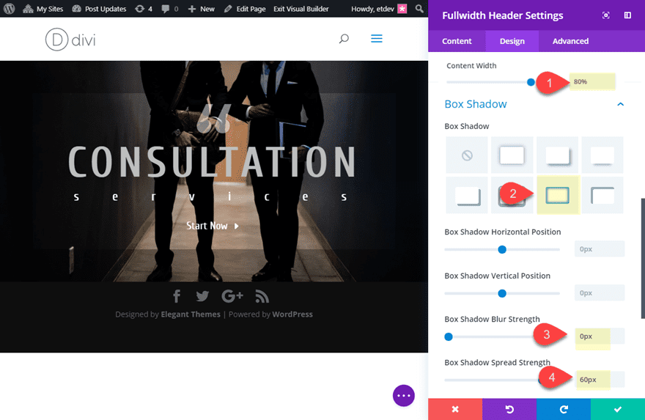Click the WordPress logo in admin bar

tap(9, 9)
